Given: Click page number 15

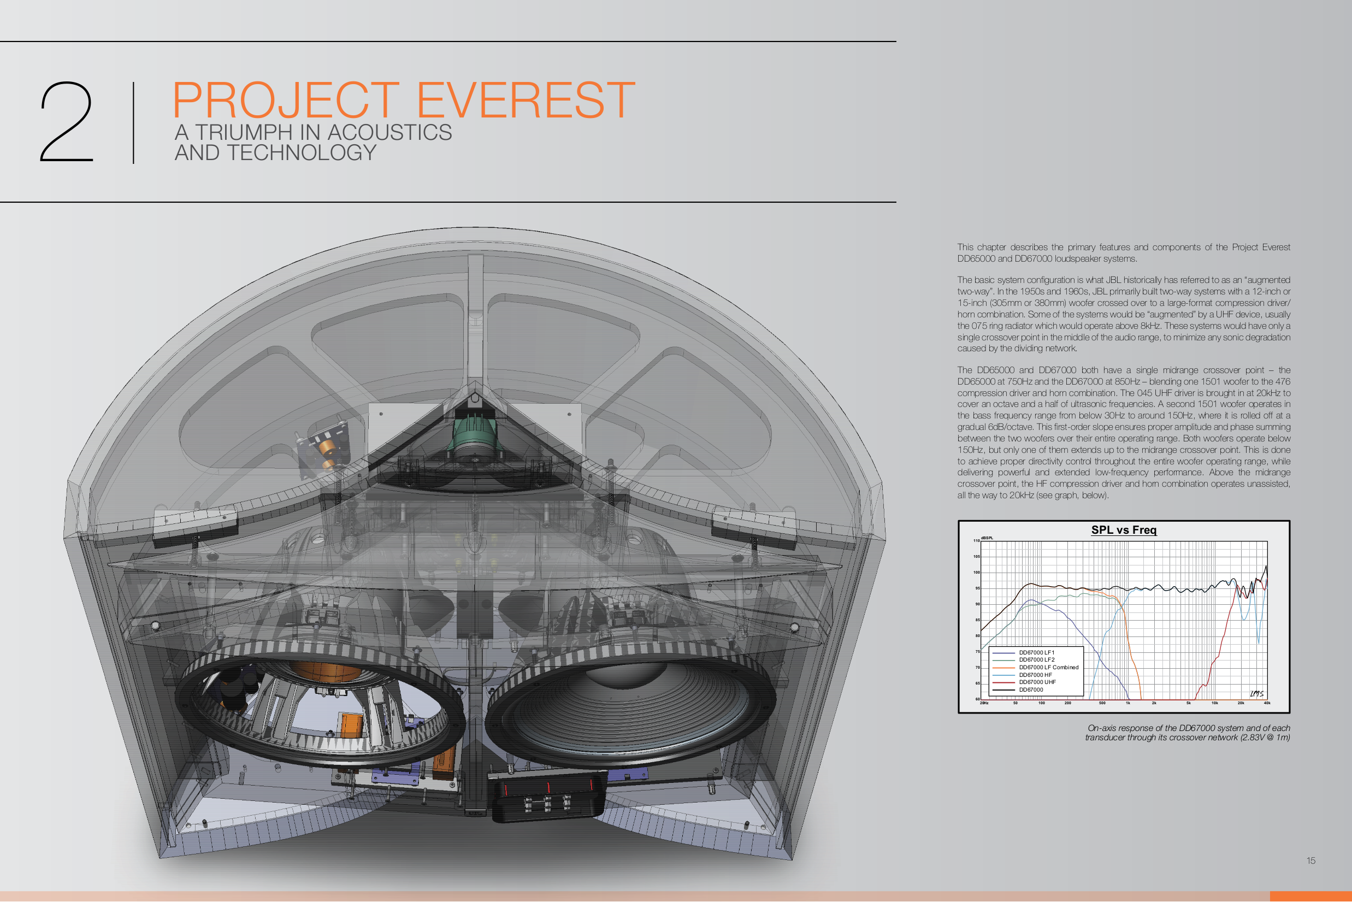Looking at the screenshot, I should [x=1310, y=860].
